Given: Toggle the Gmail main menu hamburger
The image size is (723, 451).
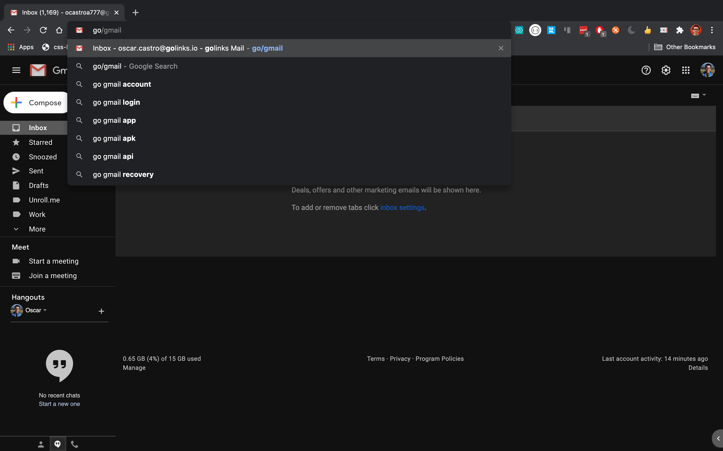Looking at the screenshot, I should point(16,70).
